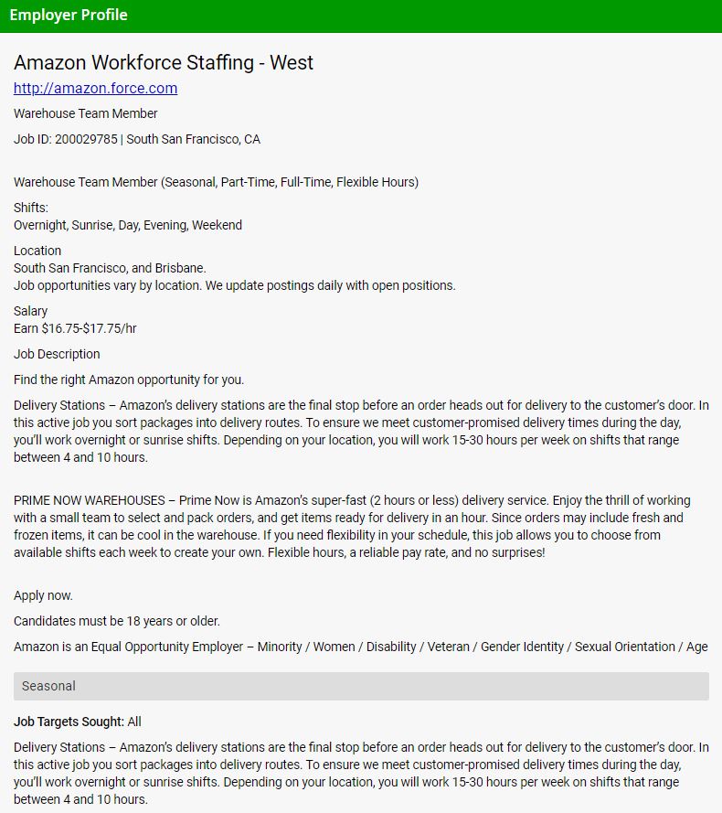The height and width of the screenshot is (813, 722).
Task: Open the amazon.force.com link
Action: [x=95, y=89]
